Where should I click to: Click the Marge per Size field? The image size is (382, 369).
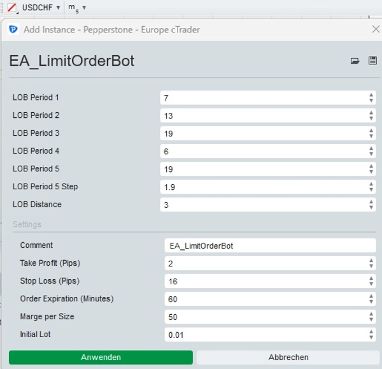[270, 317]
